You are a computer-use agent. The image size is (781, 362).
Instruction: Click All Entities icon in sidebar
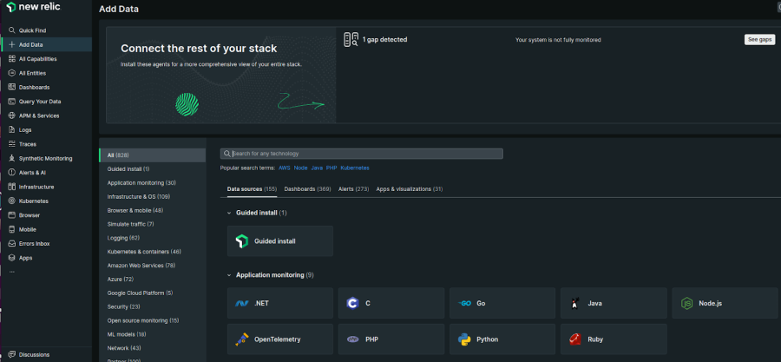[x=12, y=73]
